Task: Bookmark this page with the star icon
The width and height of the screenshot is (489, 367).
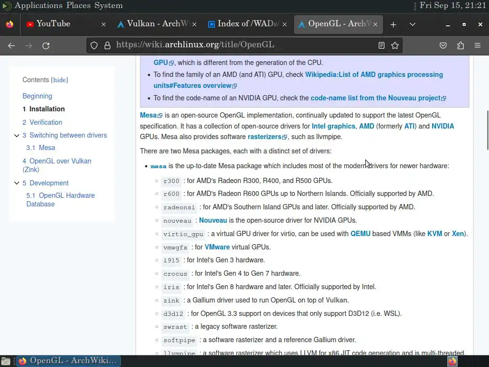Action: [395, 45]
